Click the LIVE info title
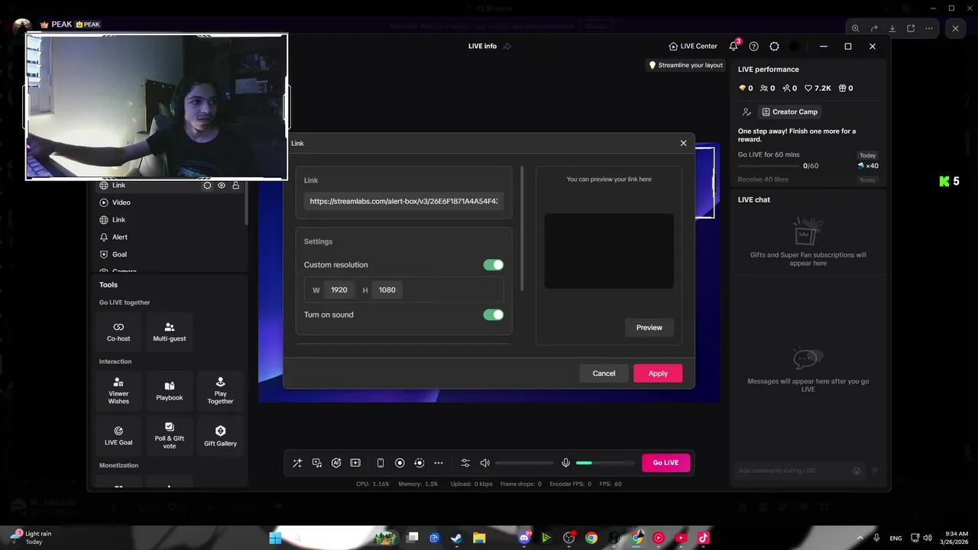 click(482, 46)
